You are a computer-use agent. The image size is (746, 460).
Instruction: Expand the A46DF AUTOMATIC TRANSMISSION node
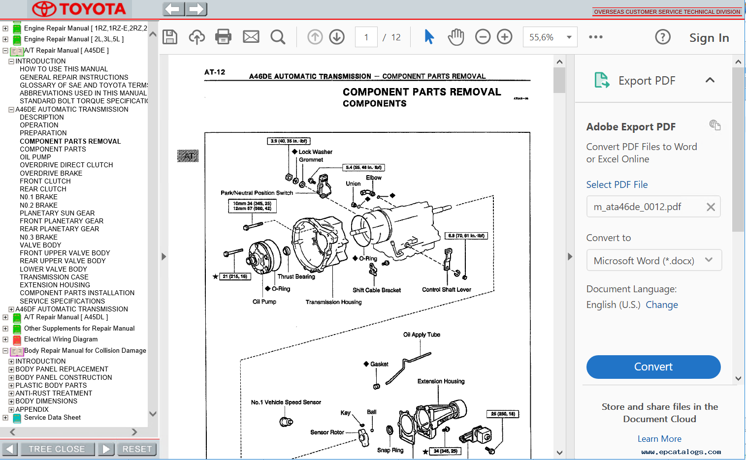(11, 308)
